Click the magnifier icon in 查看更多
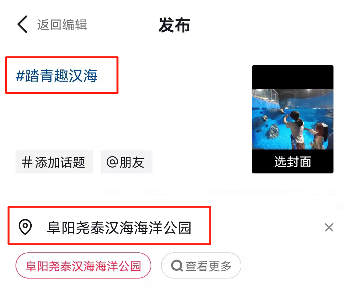Screen dimensions: 349x294 177,266
